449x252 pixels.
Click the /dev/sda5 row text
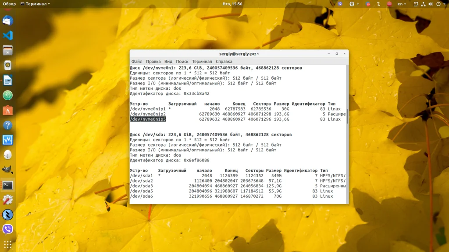tap(141, 191)
